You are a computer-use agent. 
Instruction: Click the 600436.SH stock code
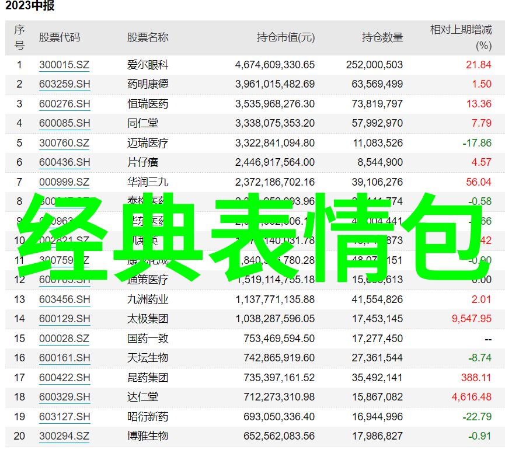coord(64,162)
